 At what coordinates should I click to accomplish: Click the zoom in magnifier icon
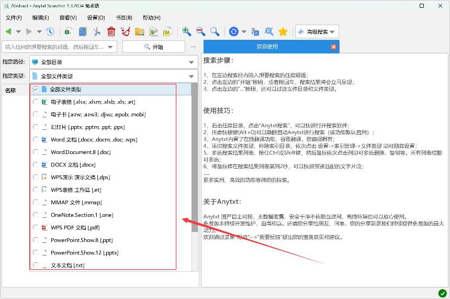click(x=187, y=31)
